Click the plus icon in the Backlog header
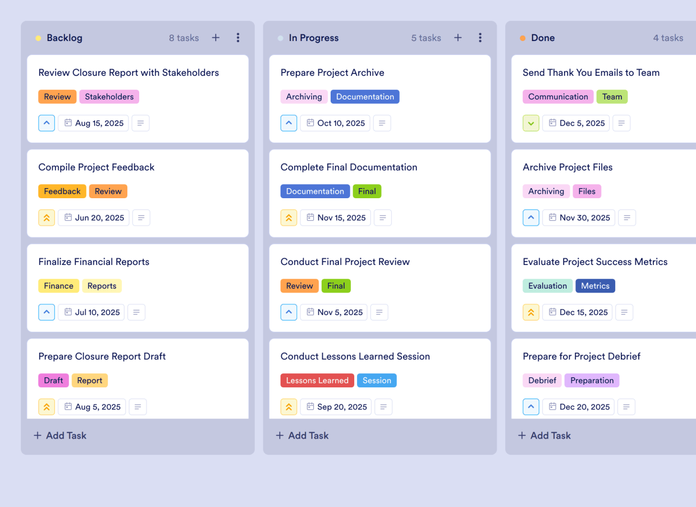The height and width of the screenshot is (507, 696). tap(216, 38)
